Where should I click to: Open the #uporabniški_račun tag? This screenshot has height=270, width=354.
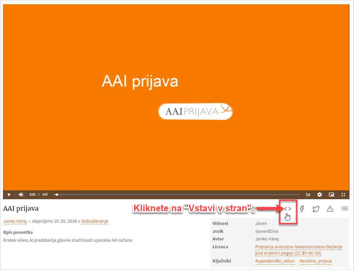[x=275, y=261]
